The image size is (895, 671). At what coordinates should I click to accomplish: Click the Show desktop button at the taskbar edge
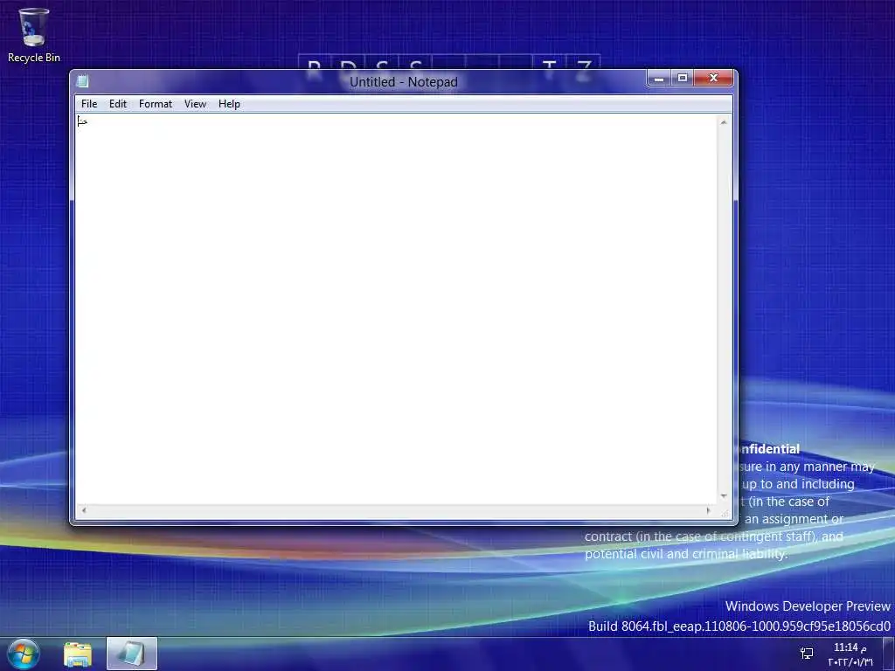pyautogui.click(x=889, y=654)
